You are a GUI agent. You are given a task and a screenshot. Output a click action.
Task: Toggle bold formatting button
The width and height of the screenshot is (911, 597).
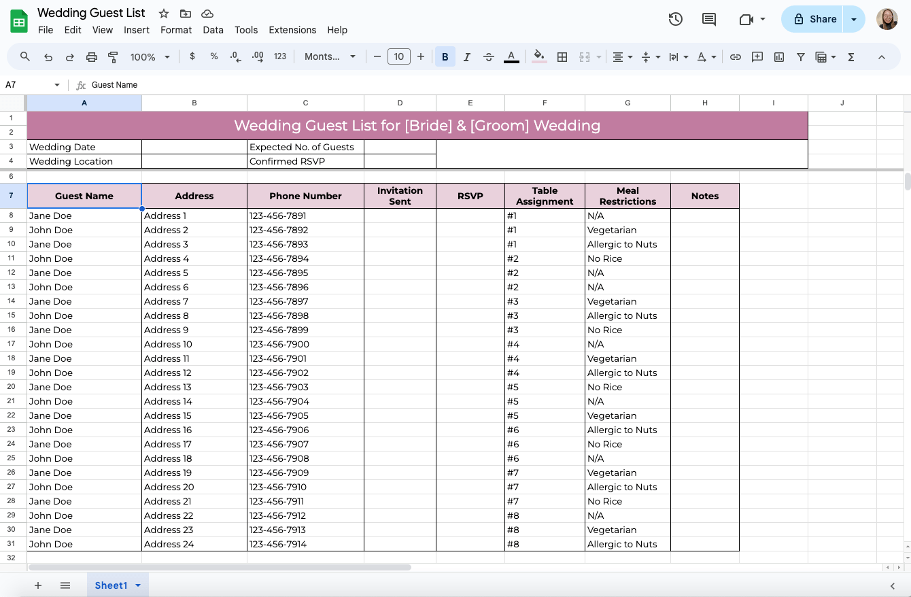[x=445, y=57]
